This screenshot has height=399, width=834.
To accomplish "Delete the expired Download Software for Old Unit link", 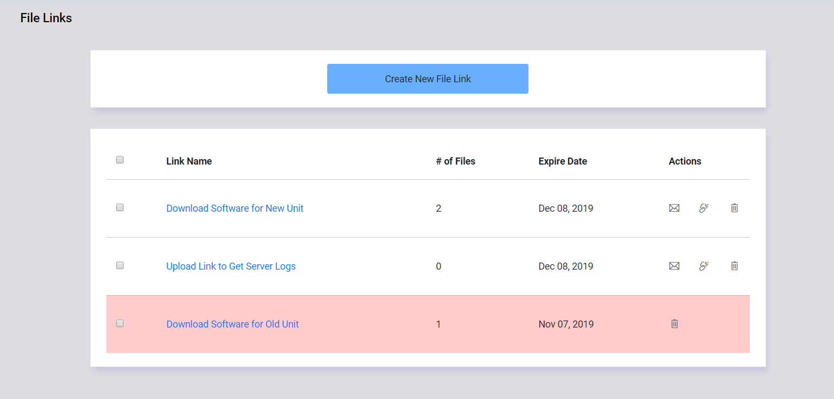I will 674,324.
